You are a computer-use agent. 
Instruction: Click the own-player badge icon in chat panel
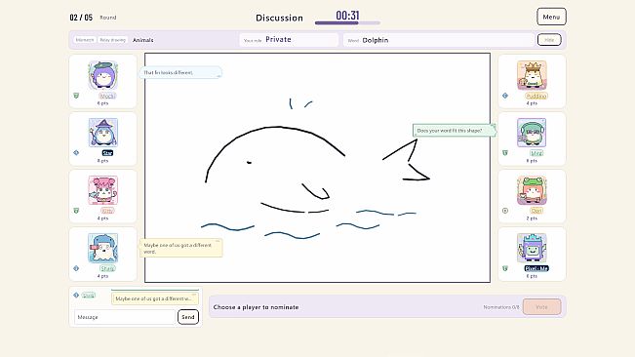76,296
